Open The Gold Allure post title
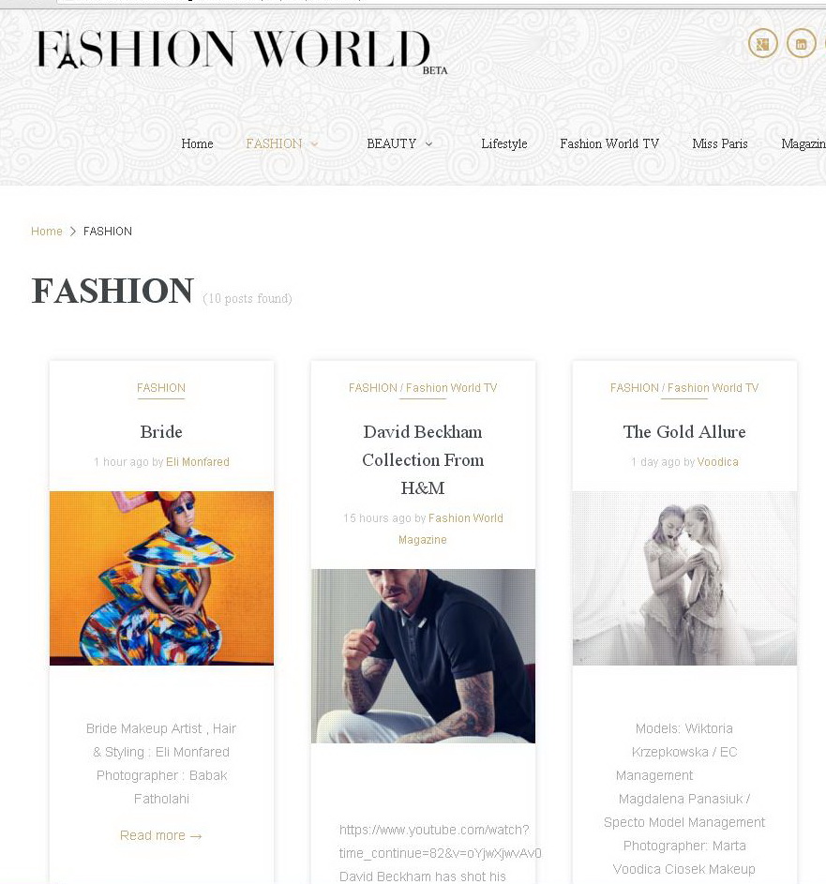Viewport: 826px width, 884px height. tap(684, 432)
